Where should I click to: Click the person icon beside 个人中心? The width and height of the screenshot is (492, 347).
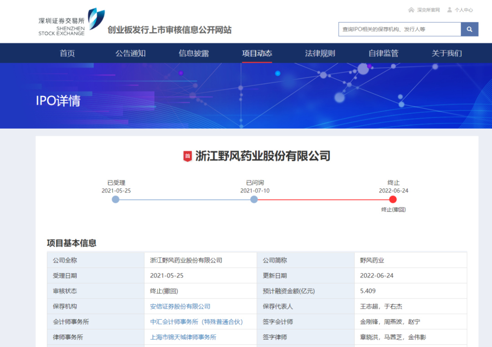[449, 10]
